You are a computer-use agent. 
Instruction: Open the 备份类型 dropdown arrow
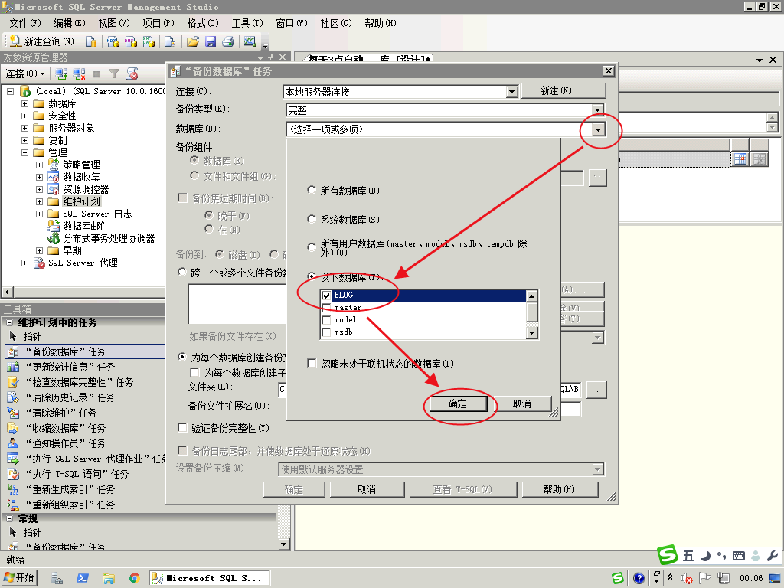[x=597, y=109]
